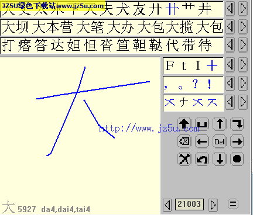The width and height of the screenshot is (253, 215).
Task: Insert the comma punctuation
Action: [166, 86]
